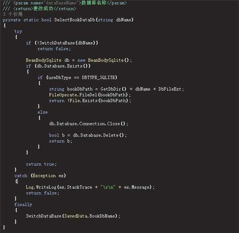Open the "3 个引用" references CodeLens link

tap(13, 14)
